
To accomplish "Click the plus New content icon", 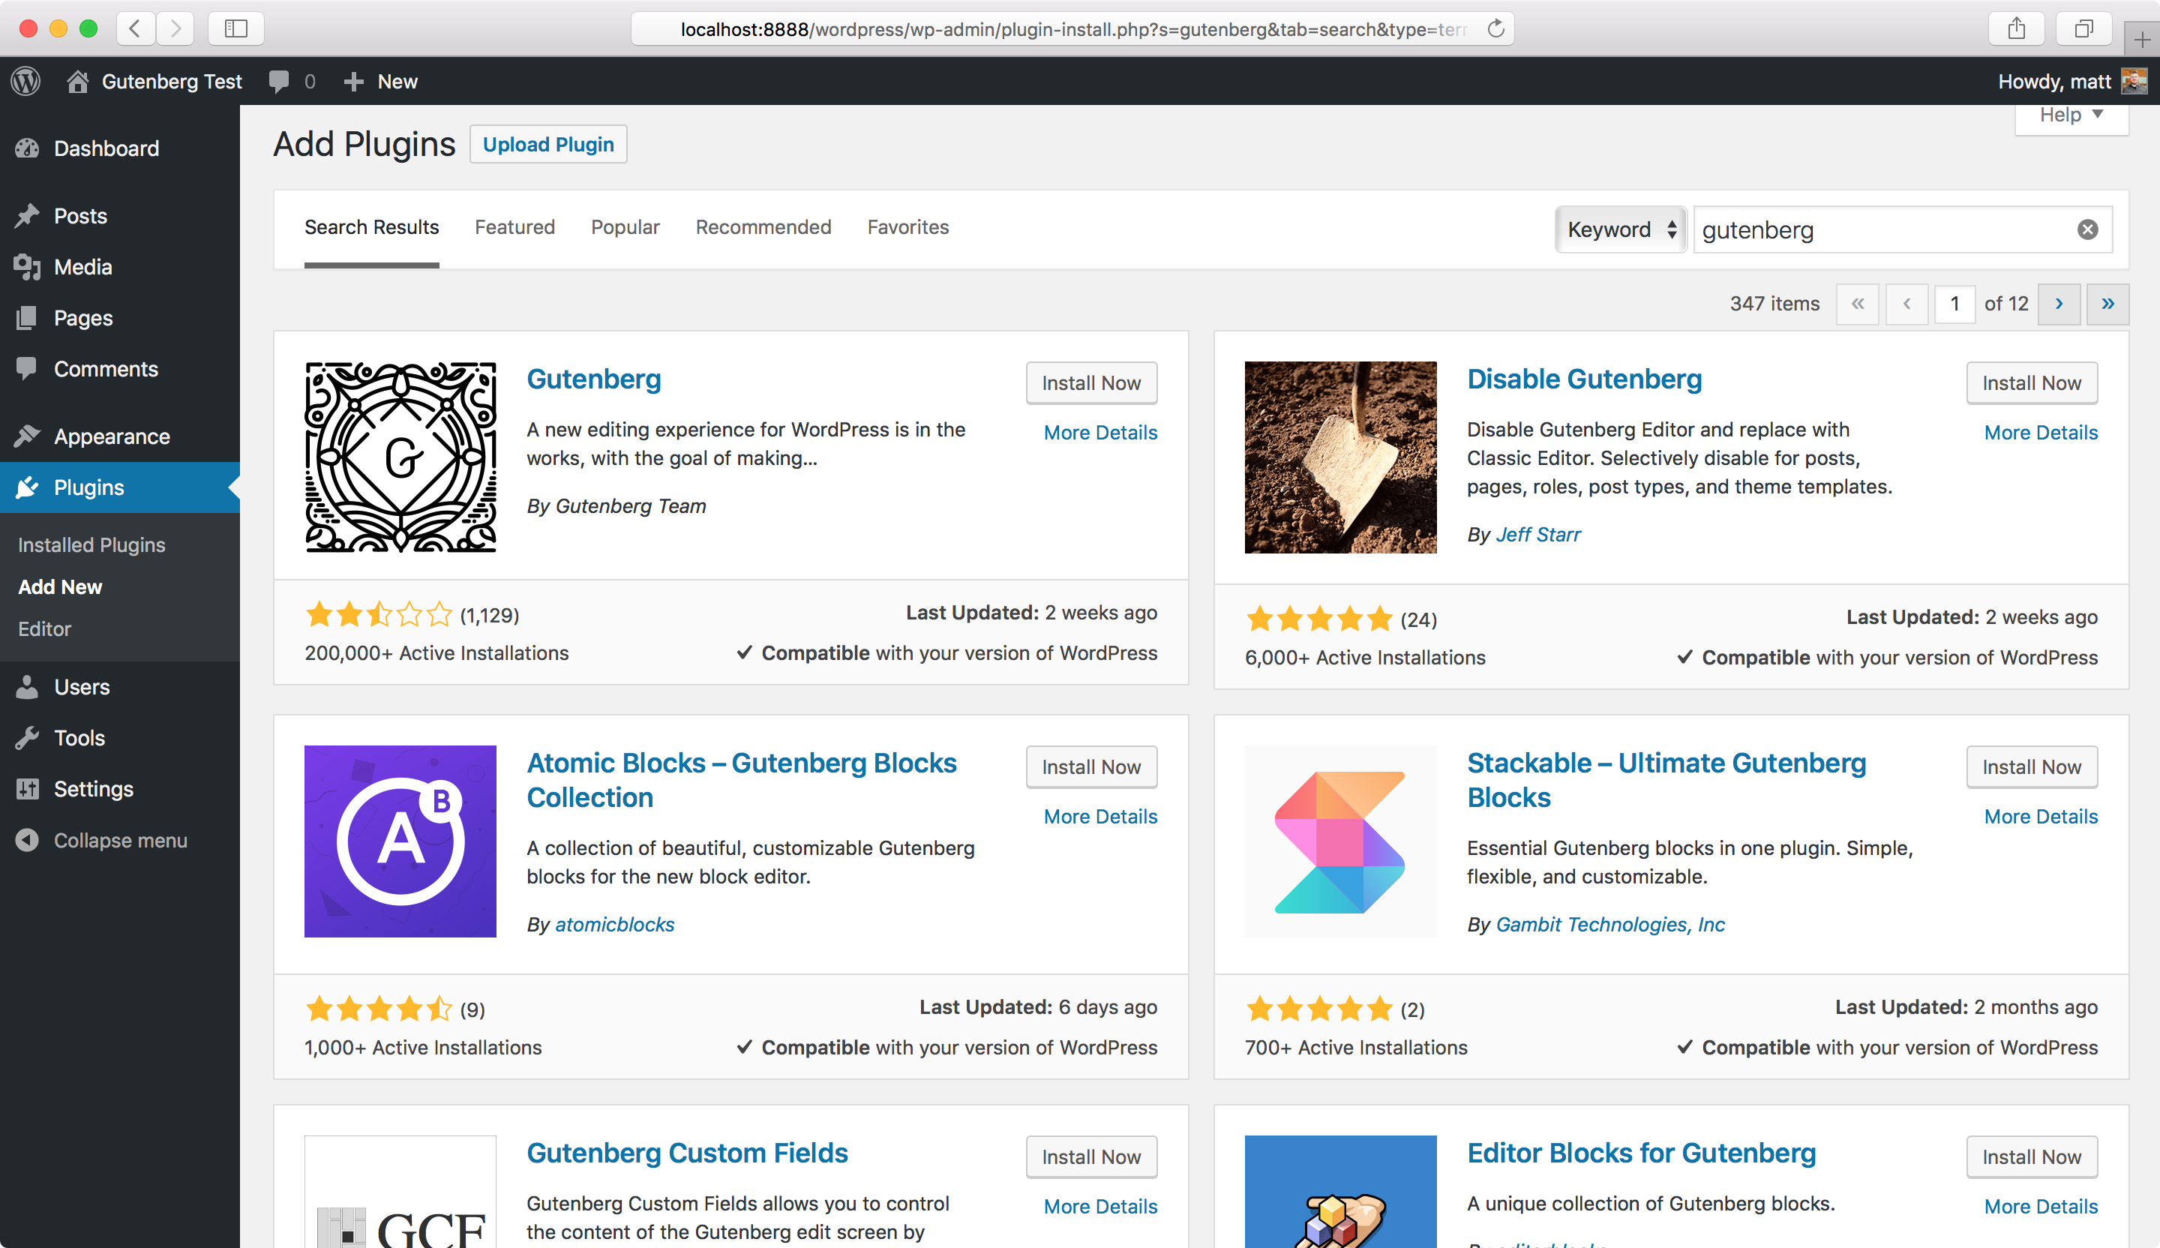I will [x=353, y=82].
